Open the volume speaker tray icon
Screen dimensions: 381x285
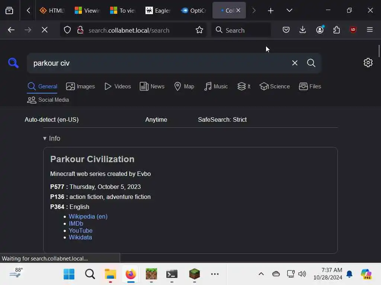pos(302,274)
